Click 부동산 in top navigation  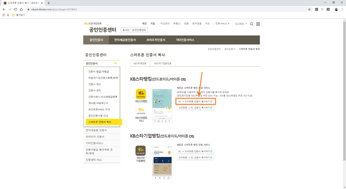pos(177,23)
